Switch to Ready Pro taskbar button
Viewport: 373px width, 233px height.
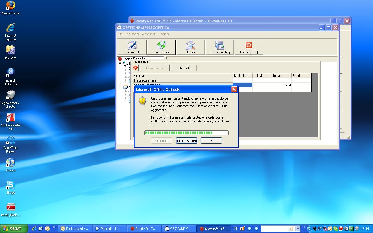coord(145,229)
